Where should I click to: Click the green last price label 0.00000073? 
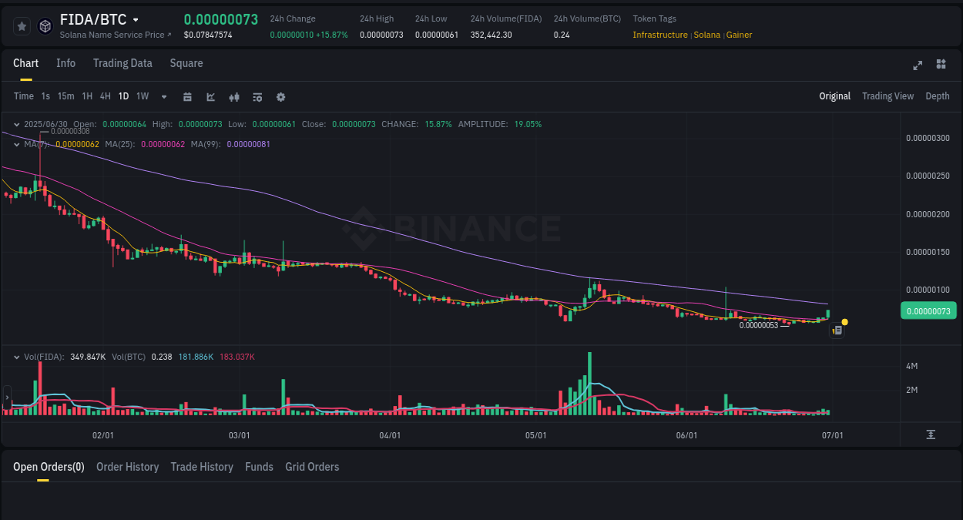[x=928, y=310]
